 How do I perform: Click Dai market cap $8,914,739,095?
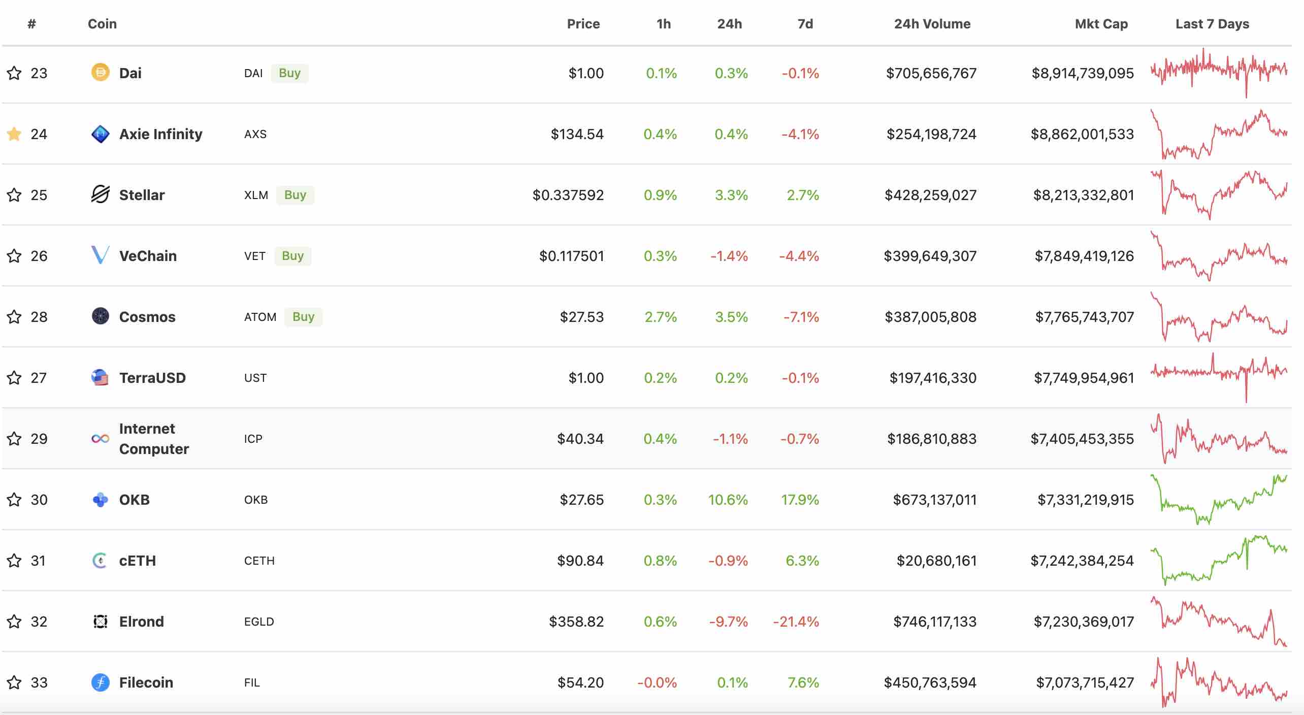click(x=1083, y=73)
